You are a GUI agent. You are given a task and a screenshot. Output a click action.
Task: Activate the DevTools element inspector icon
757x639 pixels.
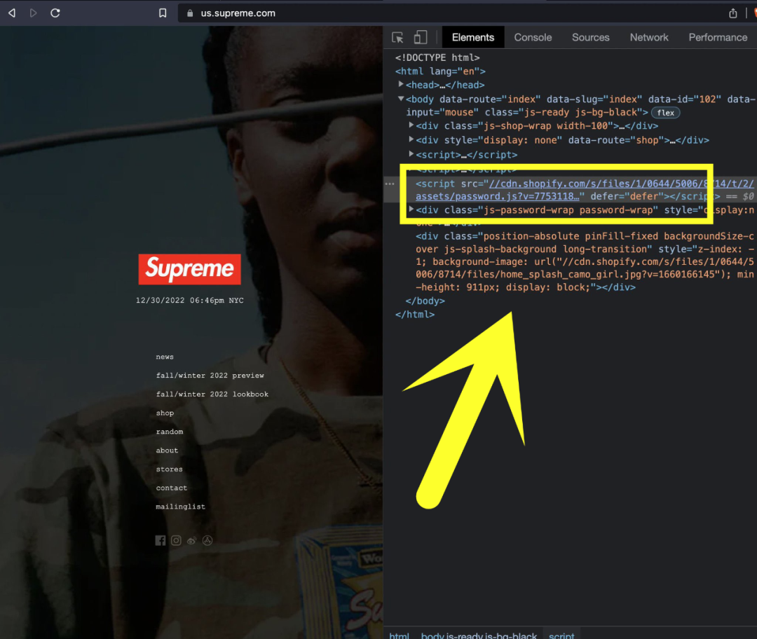point(397,37)
